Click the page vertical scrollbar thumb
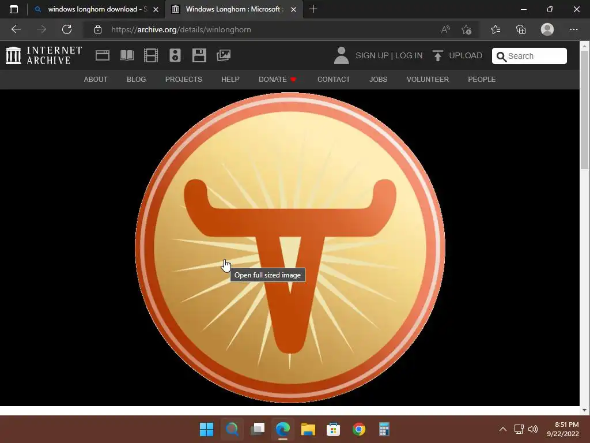The width and height of the screenshot is (590, 443). click(584, 110)
